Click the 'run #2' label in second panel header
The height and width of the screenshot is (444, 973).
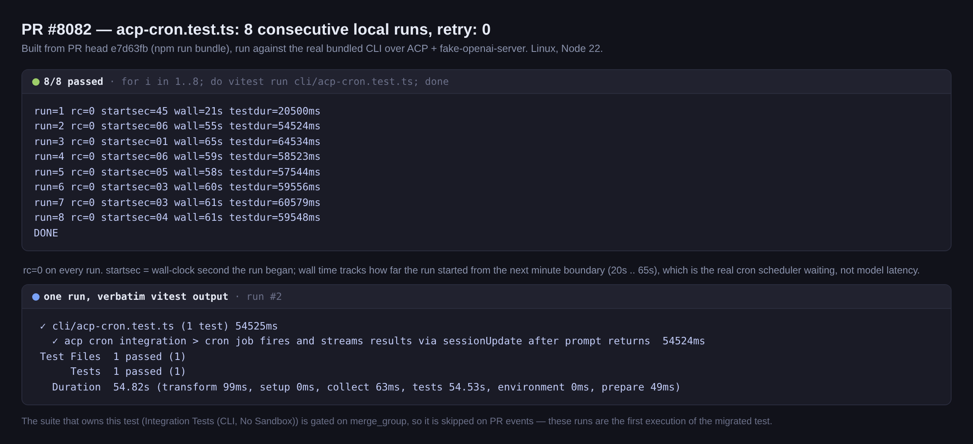pyautogui.click(x=264, y=297)
